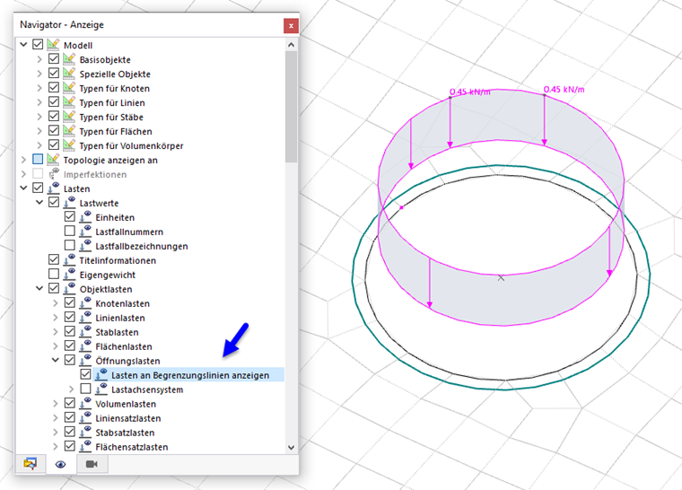This screenshot has width=682, height=490.
Task: Click the Basisobjekte item icon
Action: pyautogui.click(x=69, y=59)
